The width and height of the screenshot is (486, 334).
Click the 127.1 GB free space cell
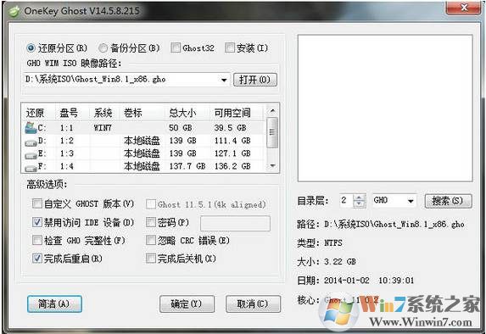point(232,153)
